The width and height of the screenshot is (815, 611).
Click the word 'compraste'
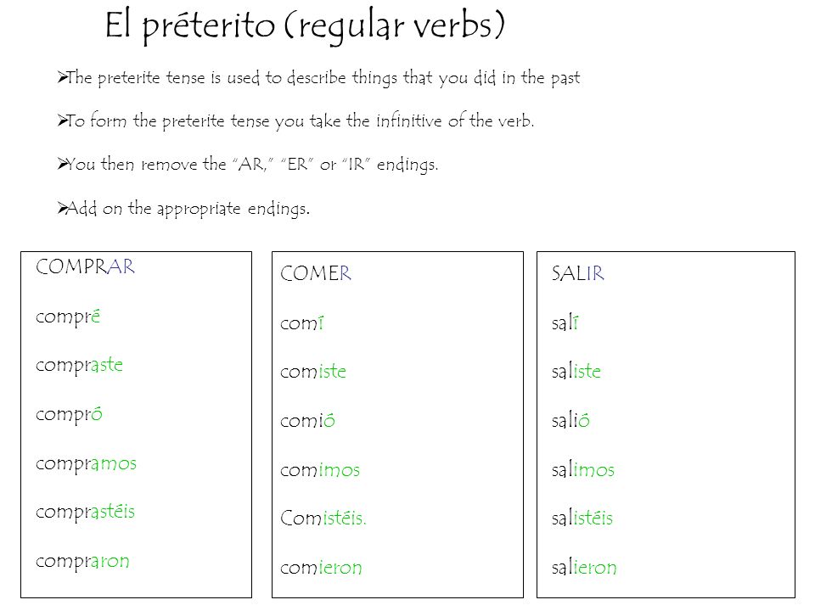(x=79, y=366)
